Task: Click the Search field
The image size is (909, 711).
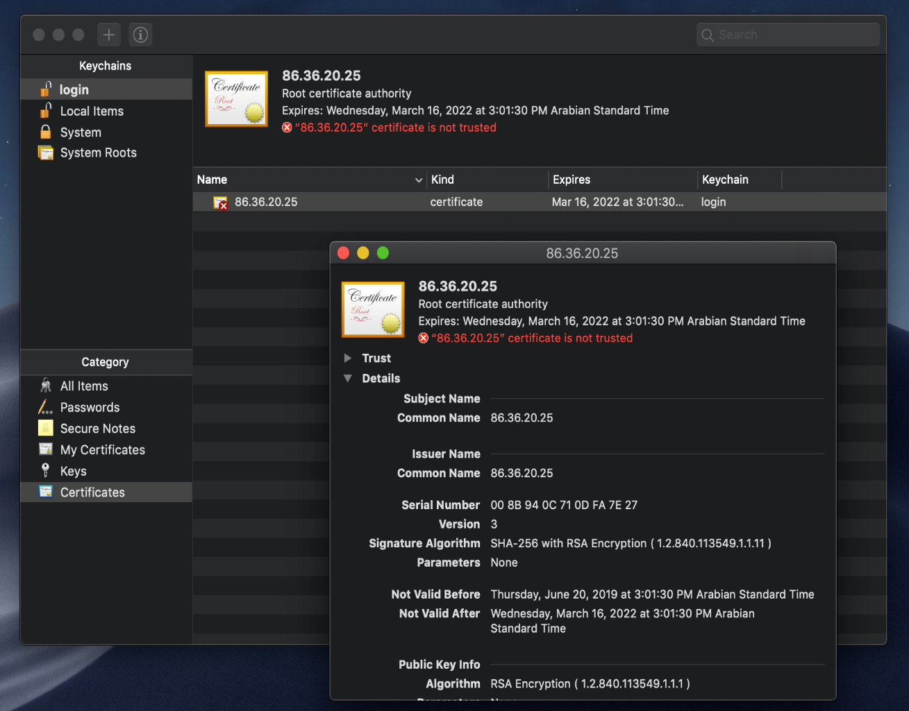Action: 787,35
